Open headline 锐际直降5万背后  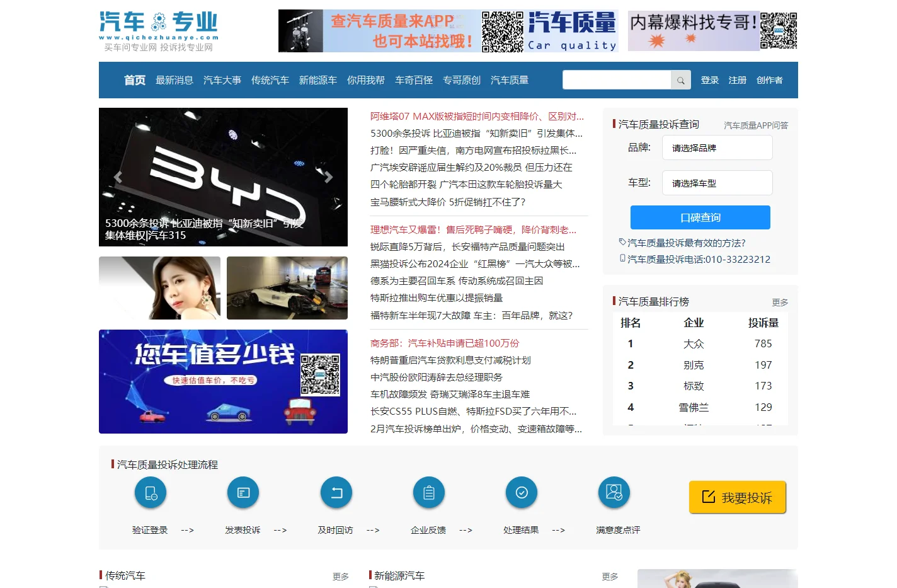pyautogui.click(x=467, y=246)
